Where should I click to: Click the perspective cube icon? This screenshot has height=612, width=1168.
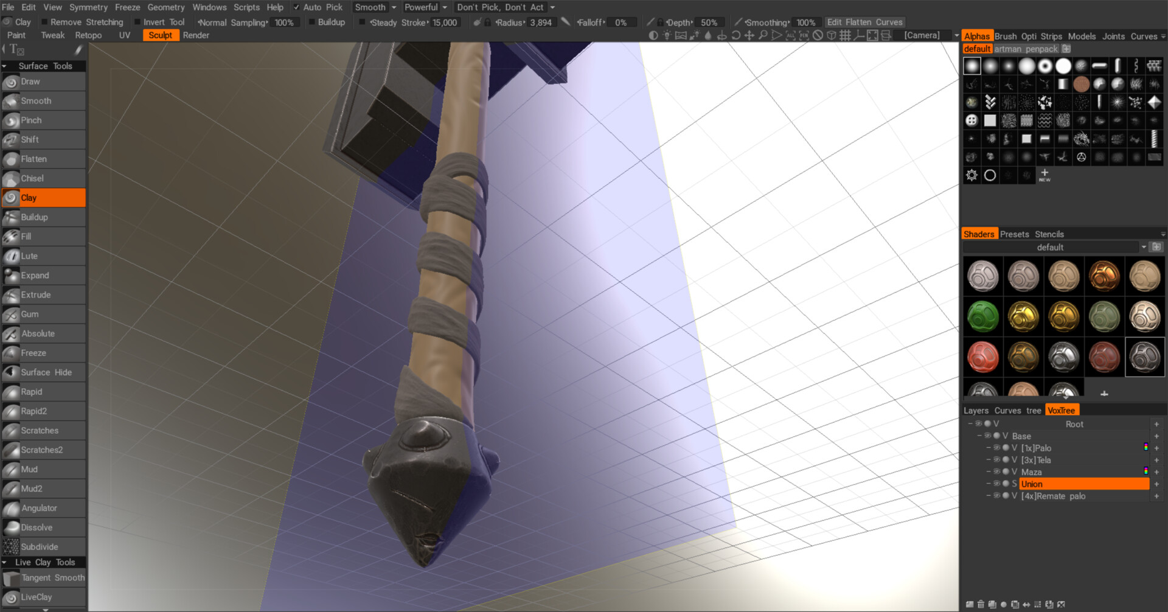pyautogui.click(x=832, y=35)
